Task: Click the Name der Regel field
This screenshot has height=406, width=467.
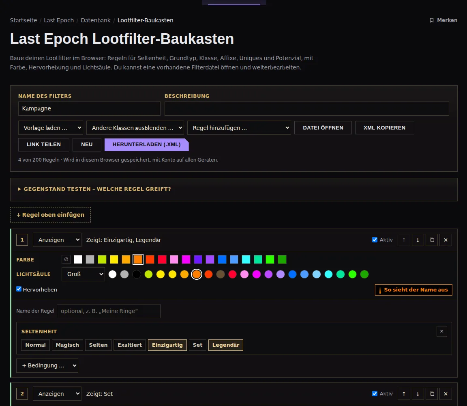Action: (109, 311)
